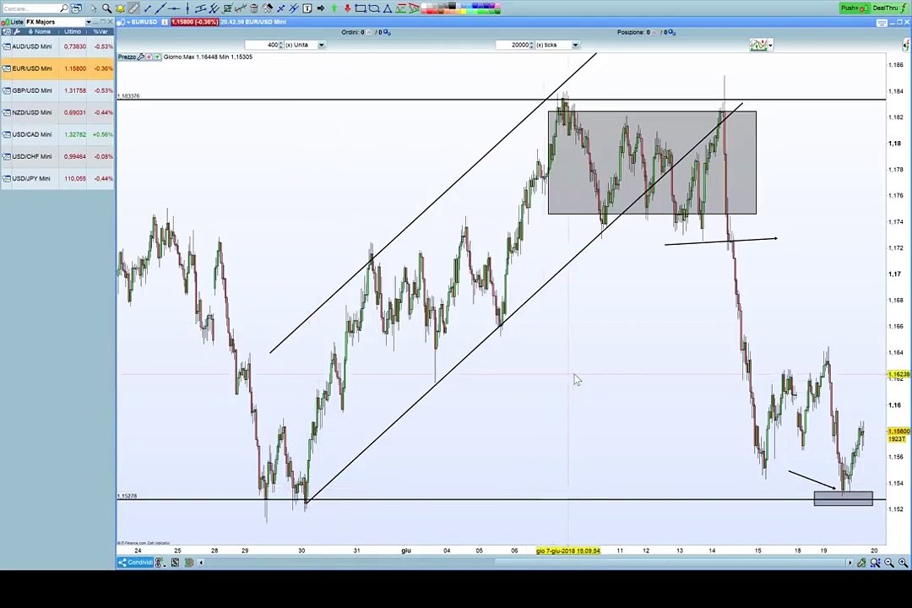The height and width of the screenshot is (608, 912).
Task: Select the trend line drawing tool
Action: pyautogui.click(x=160, y=8)
